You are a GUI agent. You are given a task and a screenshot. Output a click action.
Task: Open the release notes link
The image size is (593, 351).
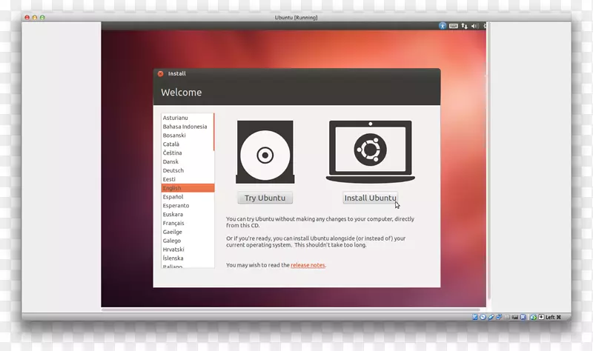click(308, 265)
